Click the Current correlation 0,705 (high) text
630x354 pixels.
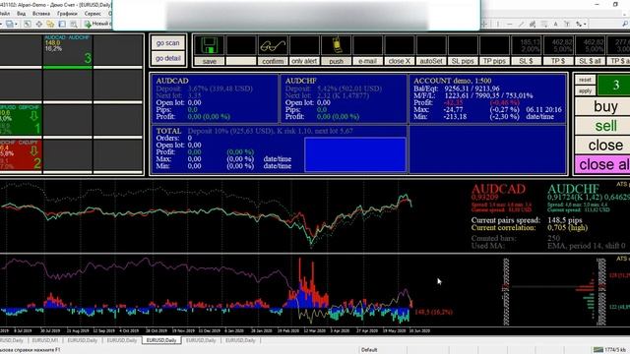(x=530, y=227)
